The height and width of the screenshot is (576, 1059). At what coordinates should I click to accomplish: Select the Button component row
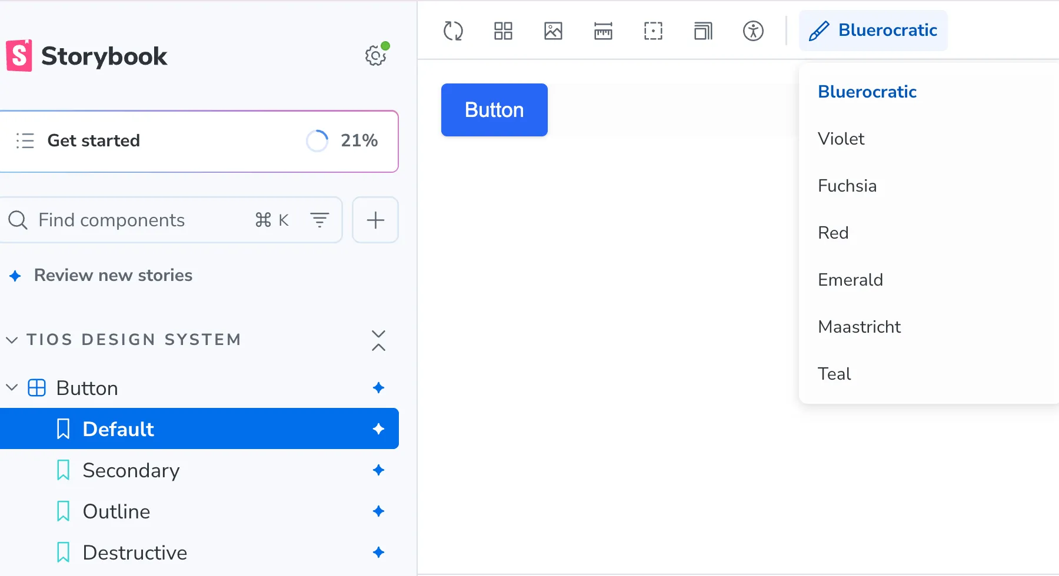199,388
